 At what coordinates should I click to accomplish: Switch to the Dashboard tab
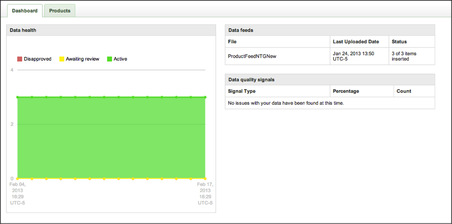pos(25,11)
